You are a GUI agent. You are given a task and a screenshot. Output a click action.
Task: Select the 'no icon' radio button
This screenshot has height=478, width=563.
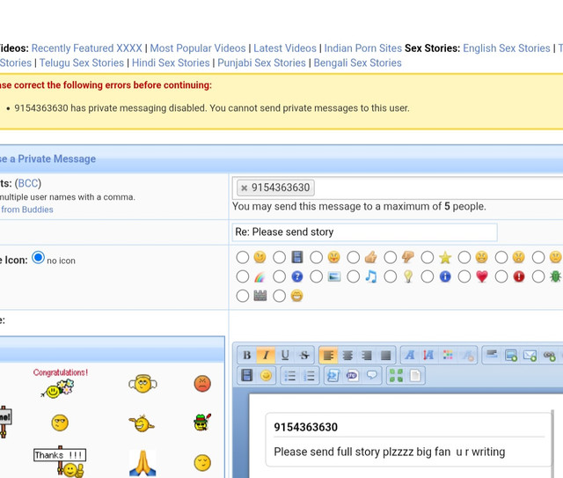pyautogui.click(x=38, y=258)
